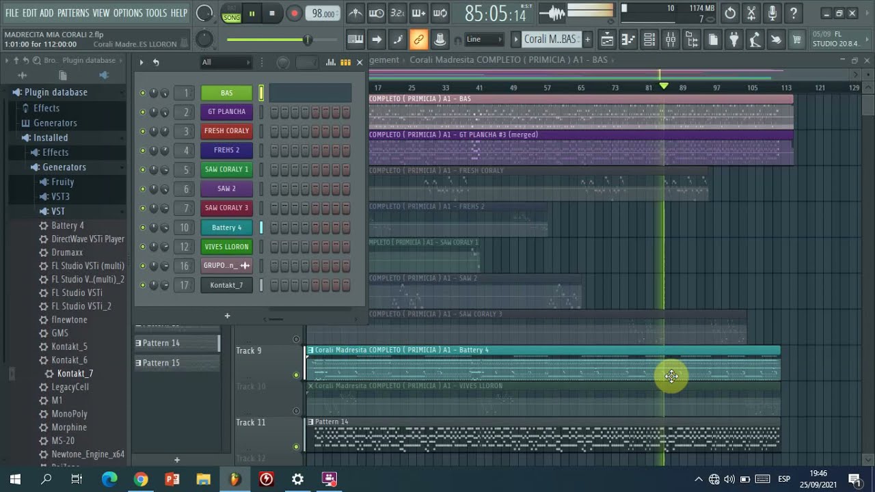This screenshot has width=875, height=492.
Task: Open the channel rack All filter dropdown
Action: (226, 62)
